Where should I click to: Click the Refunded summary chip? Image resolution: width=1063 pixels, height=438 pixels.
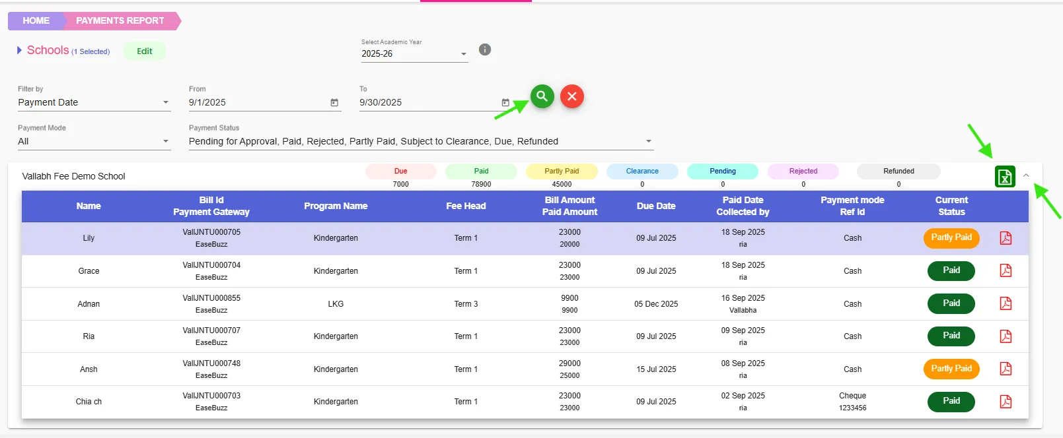click(x=899, y=171)
